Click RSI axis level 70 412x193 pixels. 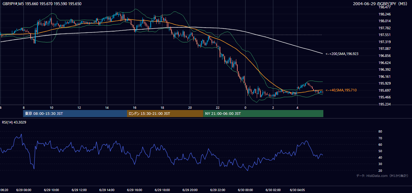pos(380,138)
